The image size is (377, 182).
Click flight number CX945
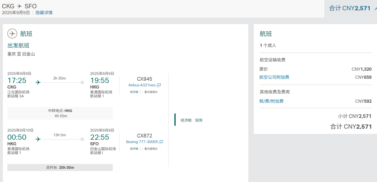click(x=145, y=79)
